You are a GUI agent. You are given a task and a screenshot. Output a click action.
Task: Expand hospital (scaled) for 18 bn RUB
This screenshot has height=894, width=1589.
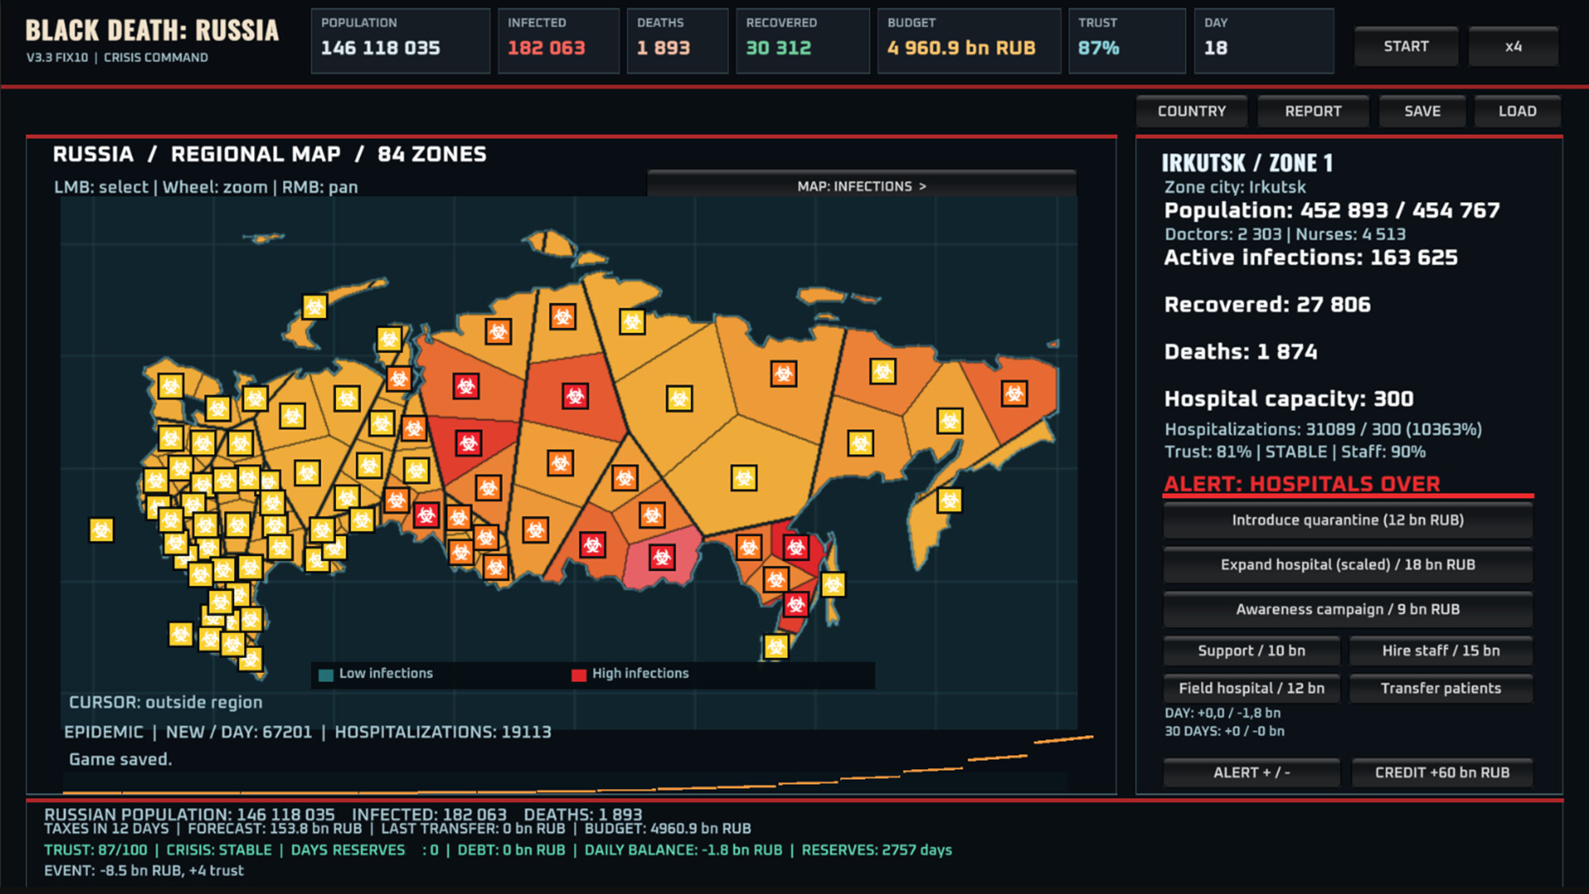1348,565
